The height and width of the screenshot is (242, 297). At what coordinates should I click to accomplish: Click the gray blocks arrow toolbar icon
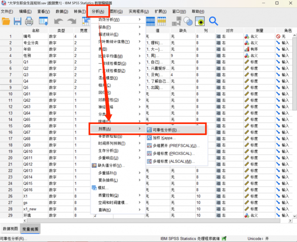point(176,21)
